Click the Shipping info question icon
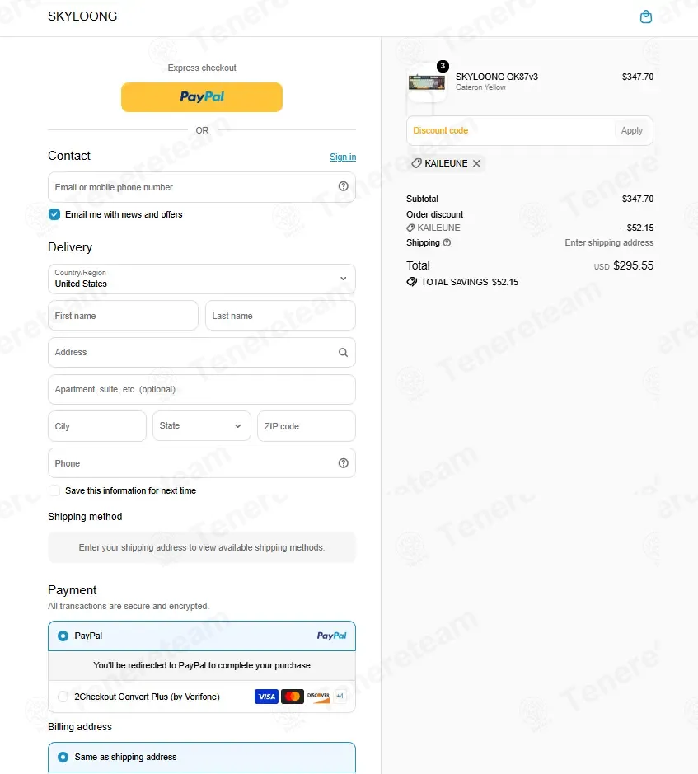The height and width of the screenshot is (774, 698). (447, 242)
